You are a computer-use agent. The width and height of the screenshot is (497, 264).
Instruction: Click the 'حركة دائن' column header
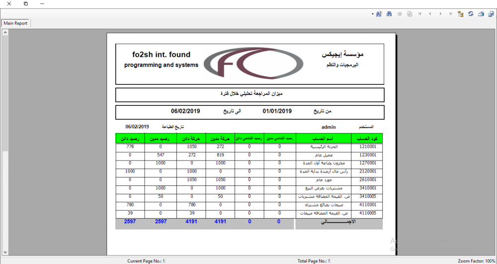[x=191, y=139]
